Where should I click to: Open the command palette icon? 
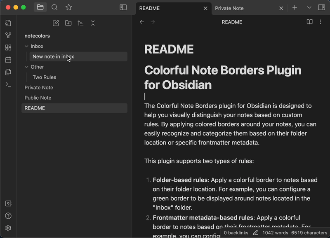[x=8, y=84]
